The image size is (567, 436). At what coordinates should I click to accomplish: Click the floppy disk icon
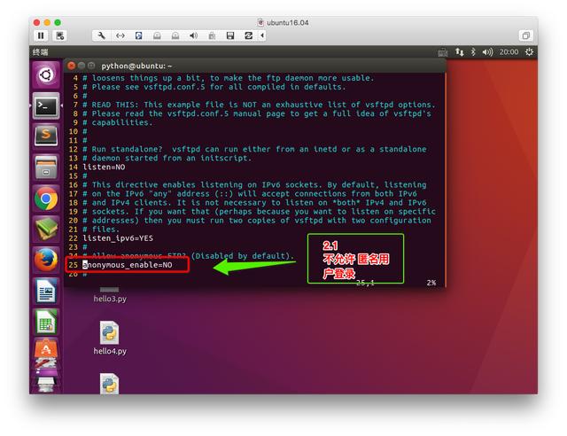click(x=230, y=35)
